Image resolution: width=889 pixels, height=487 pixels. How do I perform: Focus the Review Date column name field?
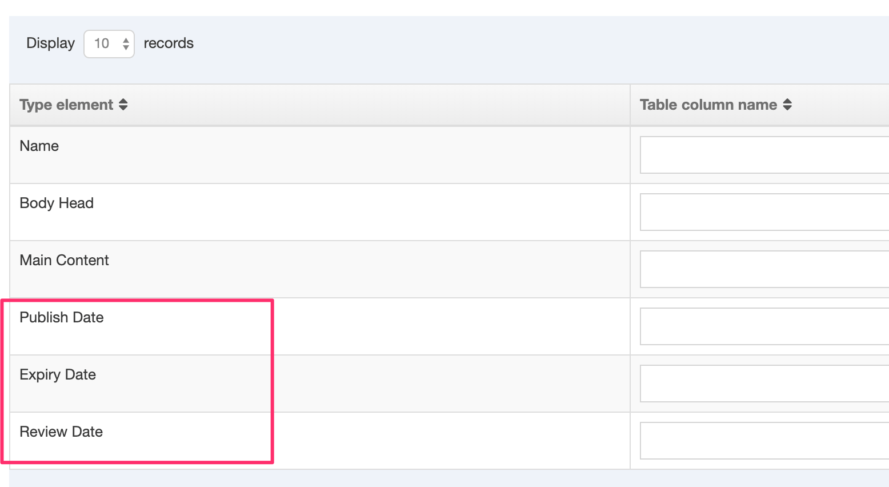click(x=764, y=441)
